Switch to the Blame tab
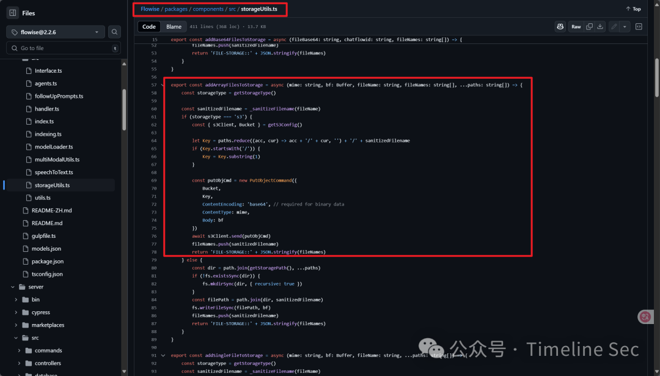The image size is (660, 376). (x=174, y=26)
